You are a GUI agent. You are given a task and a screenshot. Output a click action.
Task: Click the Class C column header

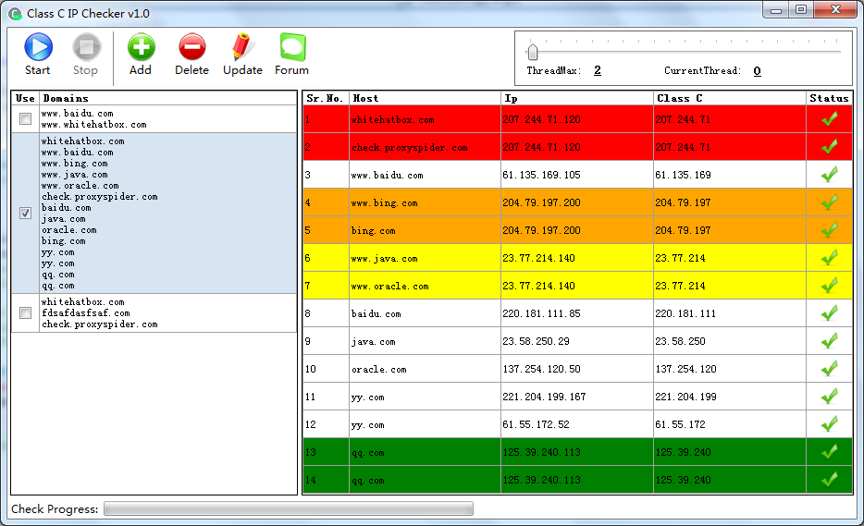(728, 98)
